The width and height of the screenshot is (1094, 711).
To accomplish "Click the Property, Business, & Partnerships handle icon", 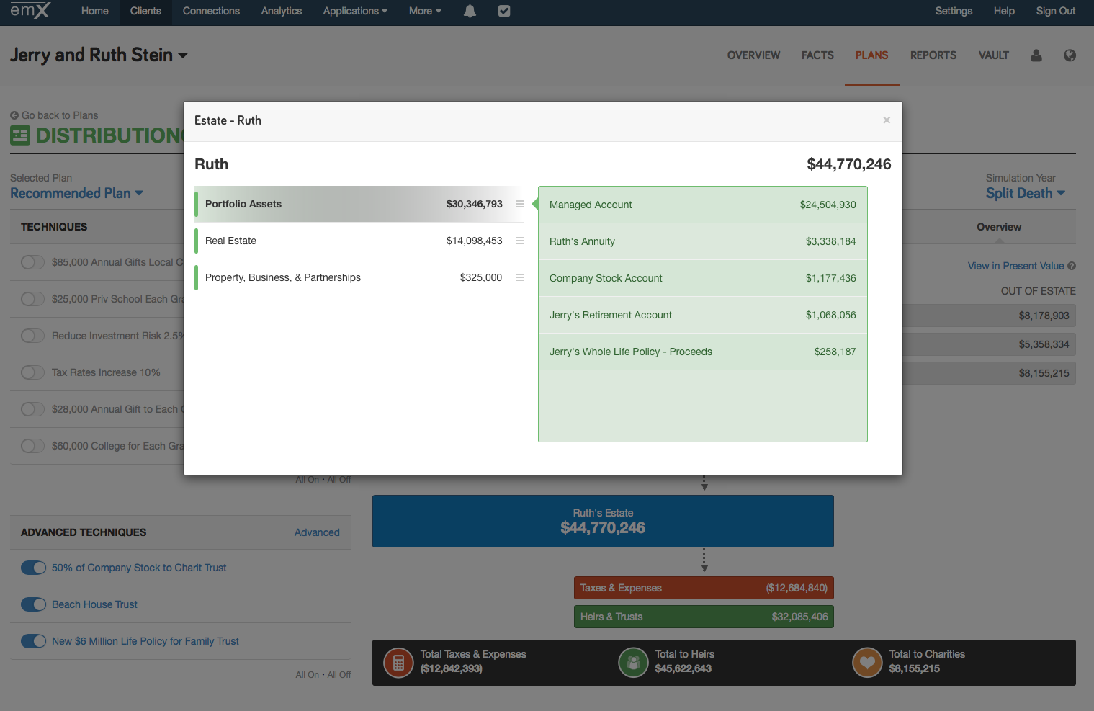I will click(x=520, y=277).
